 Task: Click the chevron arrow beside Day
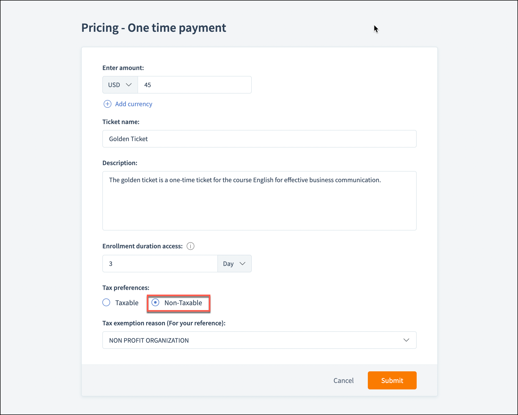click(242, 264)
